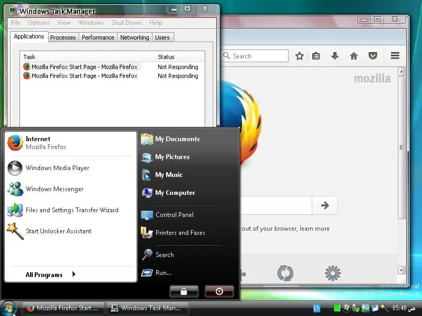Switch to the Applications tab
422x316 pixels.
29,36
